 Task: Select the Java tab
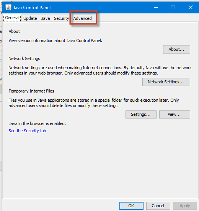click(46, 18)
